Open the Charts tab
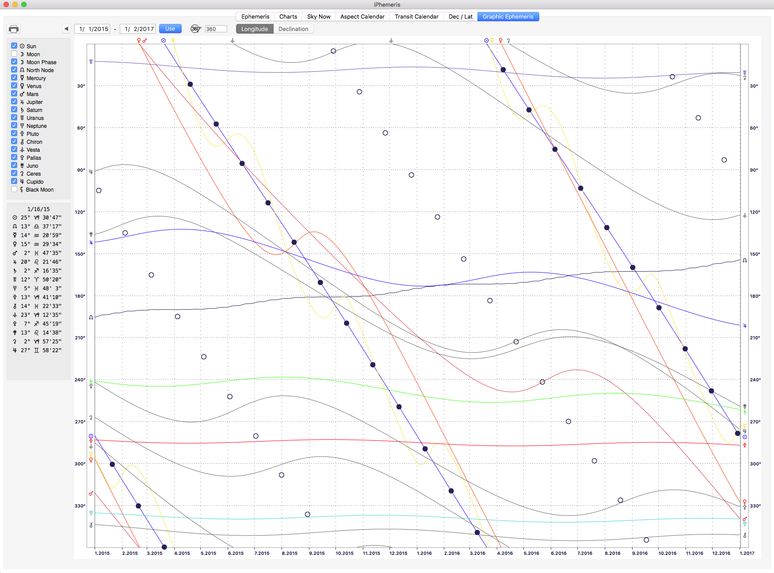 click(288, 16)
